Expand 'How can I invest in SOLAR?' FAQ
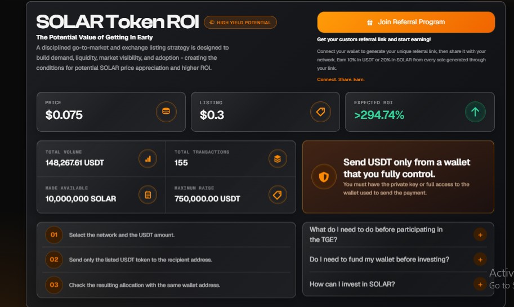The height and width of the screenshot is (307, 514). click(x=480, y=284)
